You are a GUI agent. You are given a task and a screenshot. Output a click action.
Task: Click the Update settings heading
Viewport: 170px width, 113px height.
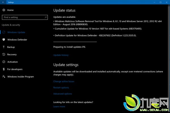pos(66,65)
